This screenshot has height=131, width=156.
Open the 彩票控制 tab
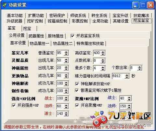click(x=80, y=21)
